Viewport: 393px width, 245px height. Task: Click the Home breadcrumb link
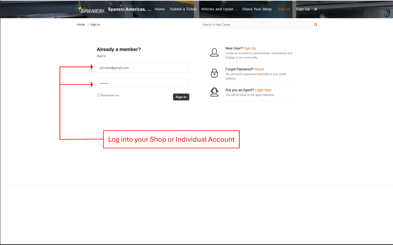[81, 25]
